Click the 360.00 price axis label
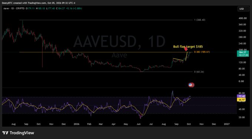Screen dimensions: 252x139 point(243,24)
